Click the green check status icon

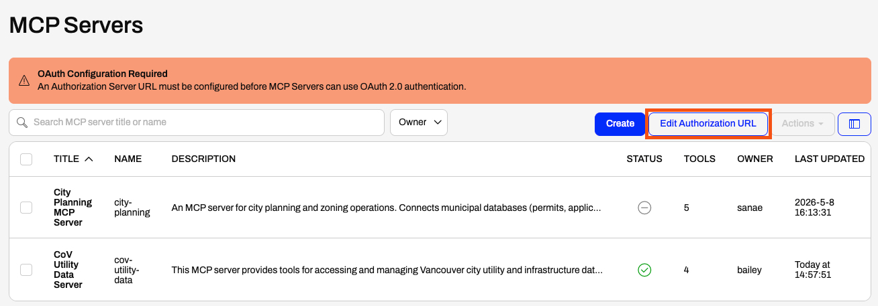644,270
